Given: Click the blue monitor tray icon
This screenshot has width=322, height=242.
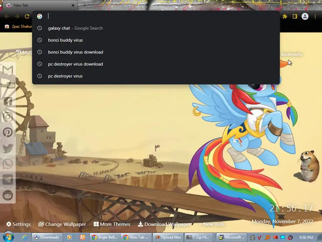Looking at the screenshot, I should click(x=283, y=238).
